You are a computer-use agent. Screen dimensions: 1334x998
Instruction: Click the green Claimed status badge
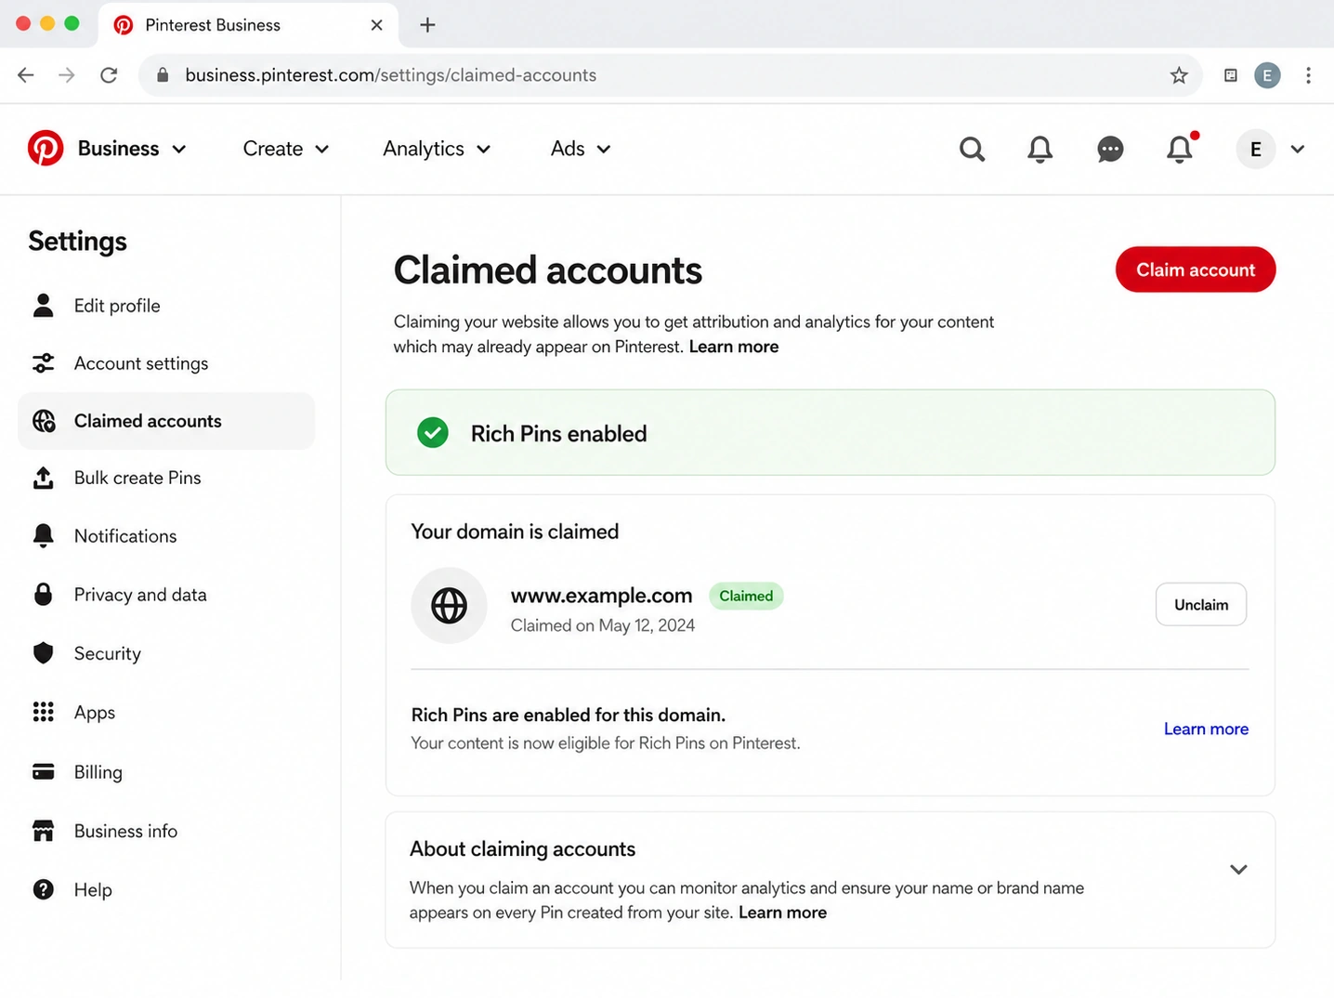pyautogui.click(x=746, y=596)
